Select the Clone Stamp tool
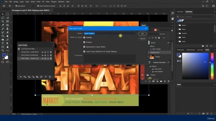Screen dimensions: 216x121 (x=7, y=29)
